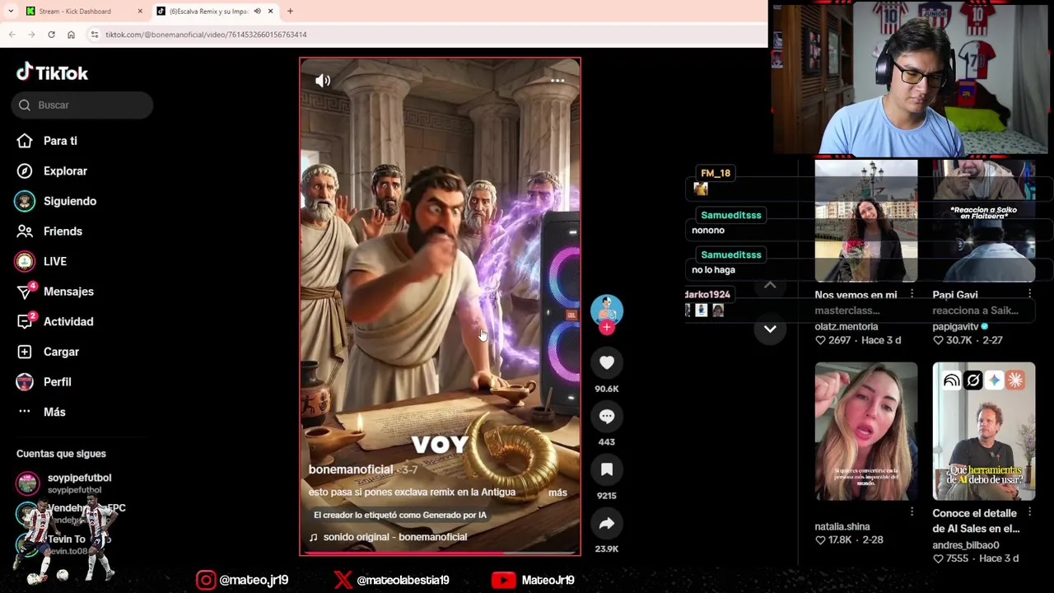This screenshot has height=593, width=1054.
Task: Click the home icon next to Para ti
Action: point(25,141)
